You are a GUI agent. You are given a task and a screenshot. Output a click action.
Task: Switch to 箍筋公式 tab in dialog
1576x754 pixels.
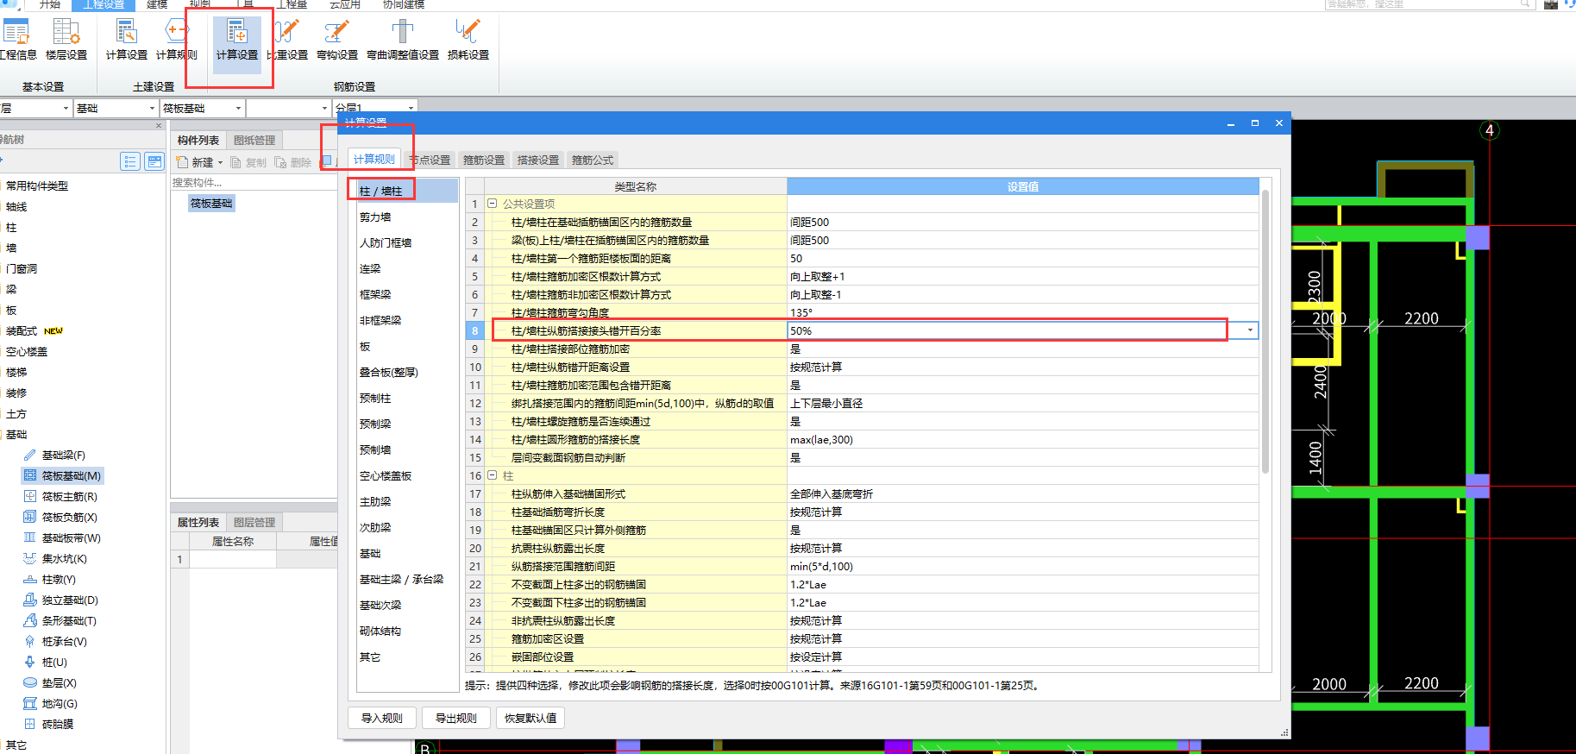[593, 160]
